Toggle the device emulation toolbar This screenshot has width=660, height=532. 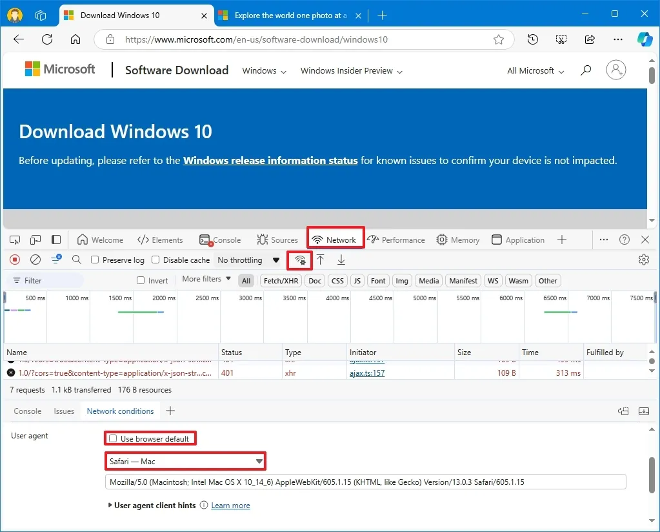(35, 240)
